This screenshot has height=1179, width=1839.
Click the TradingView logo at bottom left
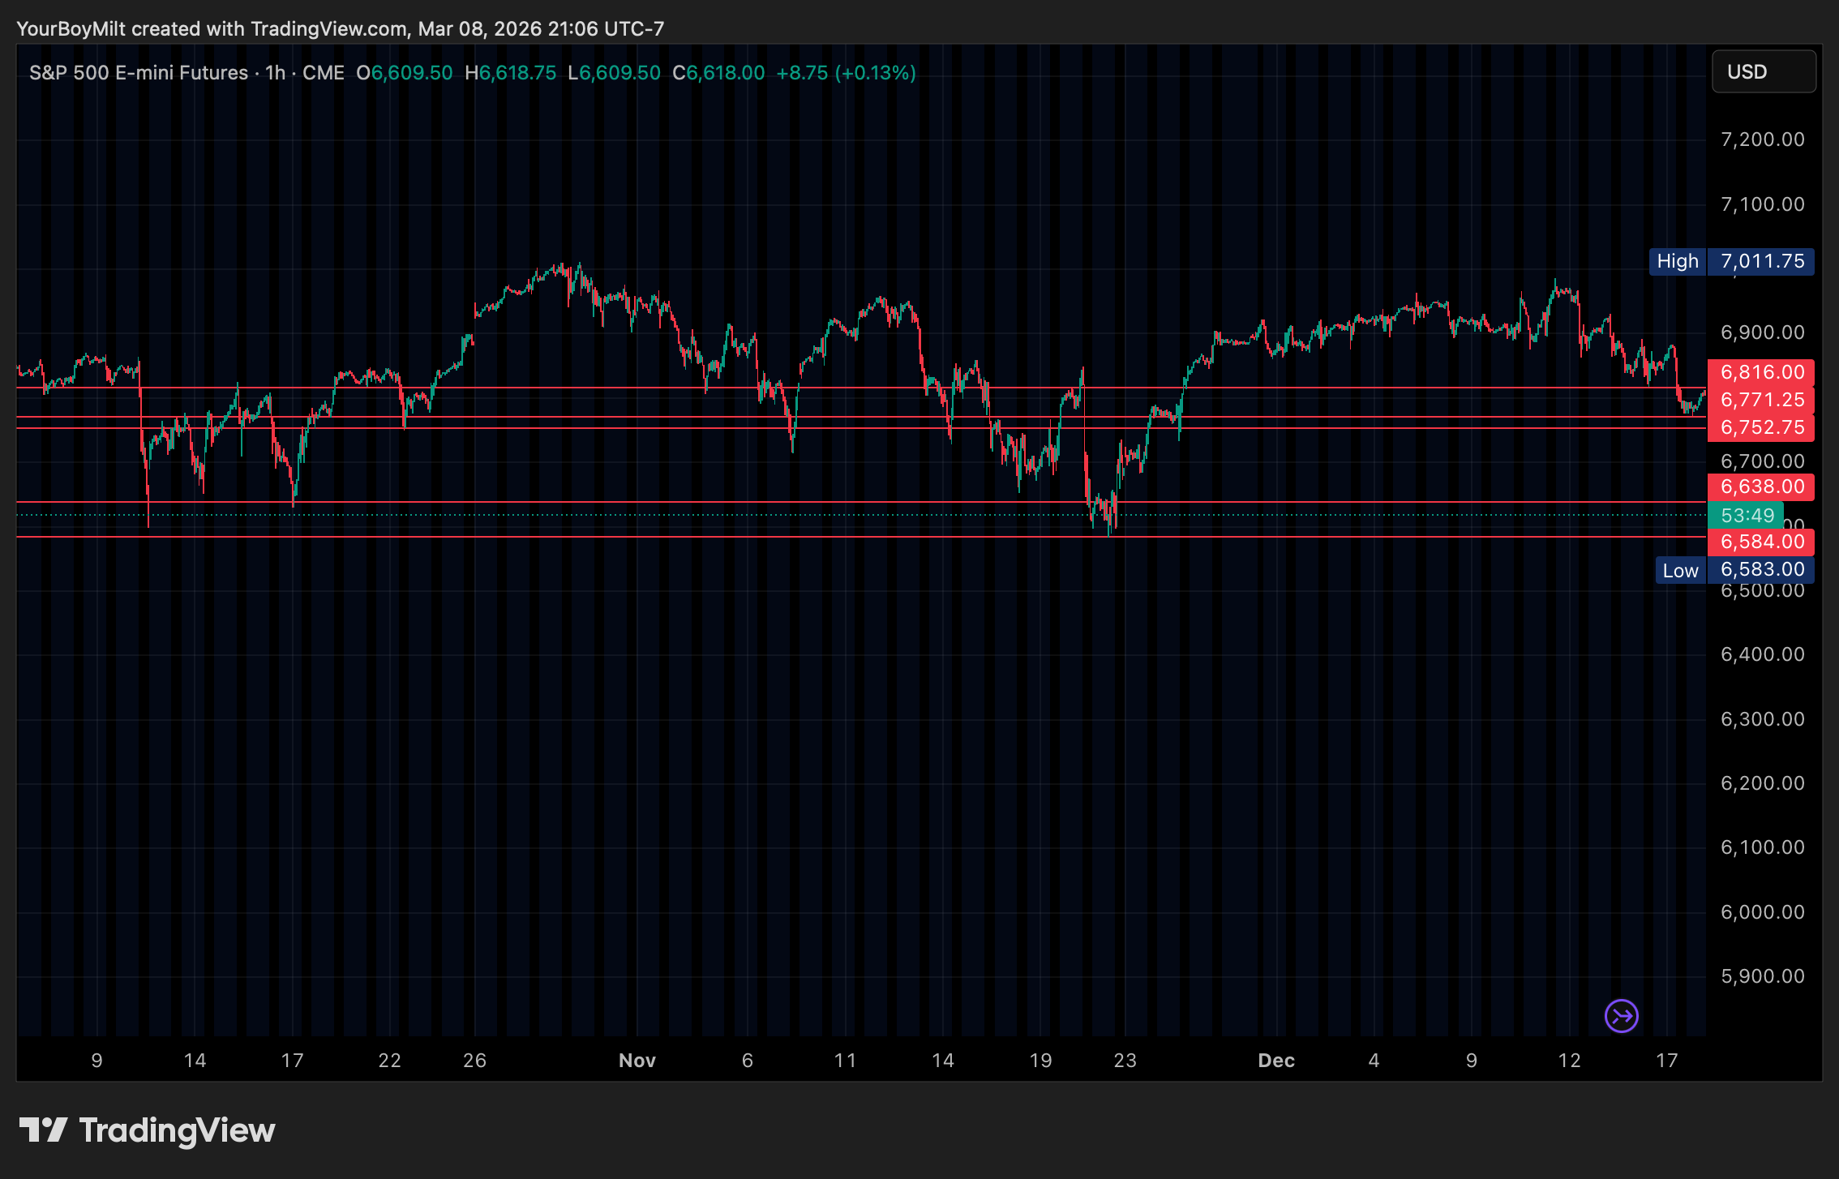(147, 1130)
